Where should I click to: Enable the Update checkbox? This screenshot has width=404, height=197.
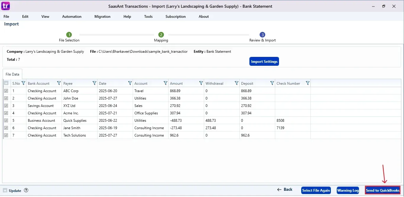click(5, 190)
